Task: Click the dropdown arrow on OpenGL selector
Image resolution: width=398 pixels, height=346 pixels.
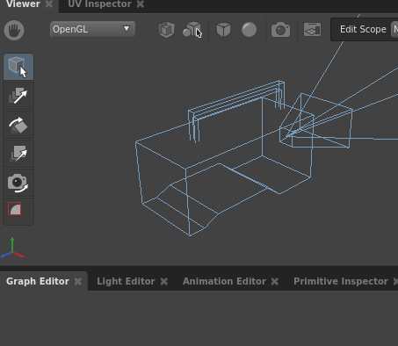Action: (x=127, y=29)
